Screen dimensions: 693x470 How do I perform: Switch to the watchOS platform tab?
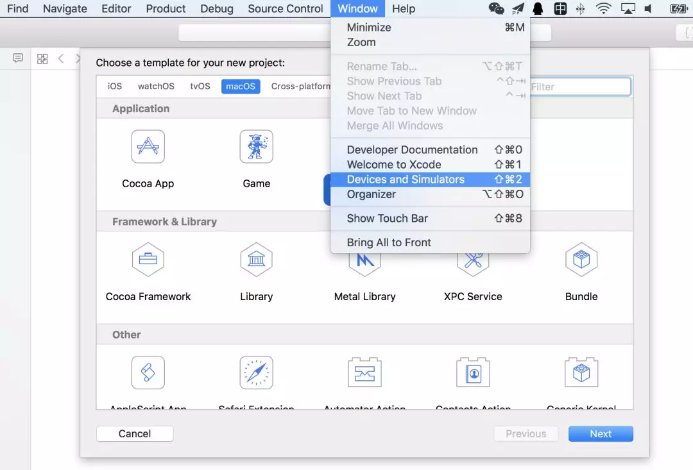(x=156, y=86)
